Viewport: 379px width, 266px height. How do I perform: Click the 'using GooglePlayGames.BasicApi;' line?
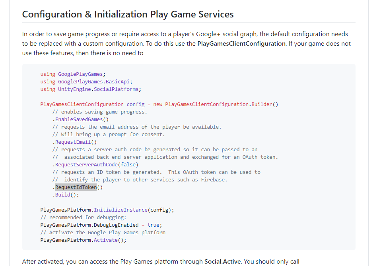pyautogui.click(x=86, y=81)
